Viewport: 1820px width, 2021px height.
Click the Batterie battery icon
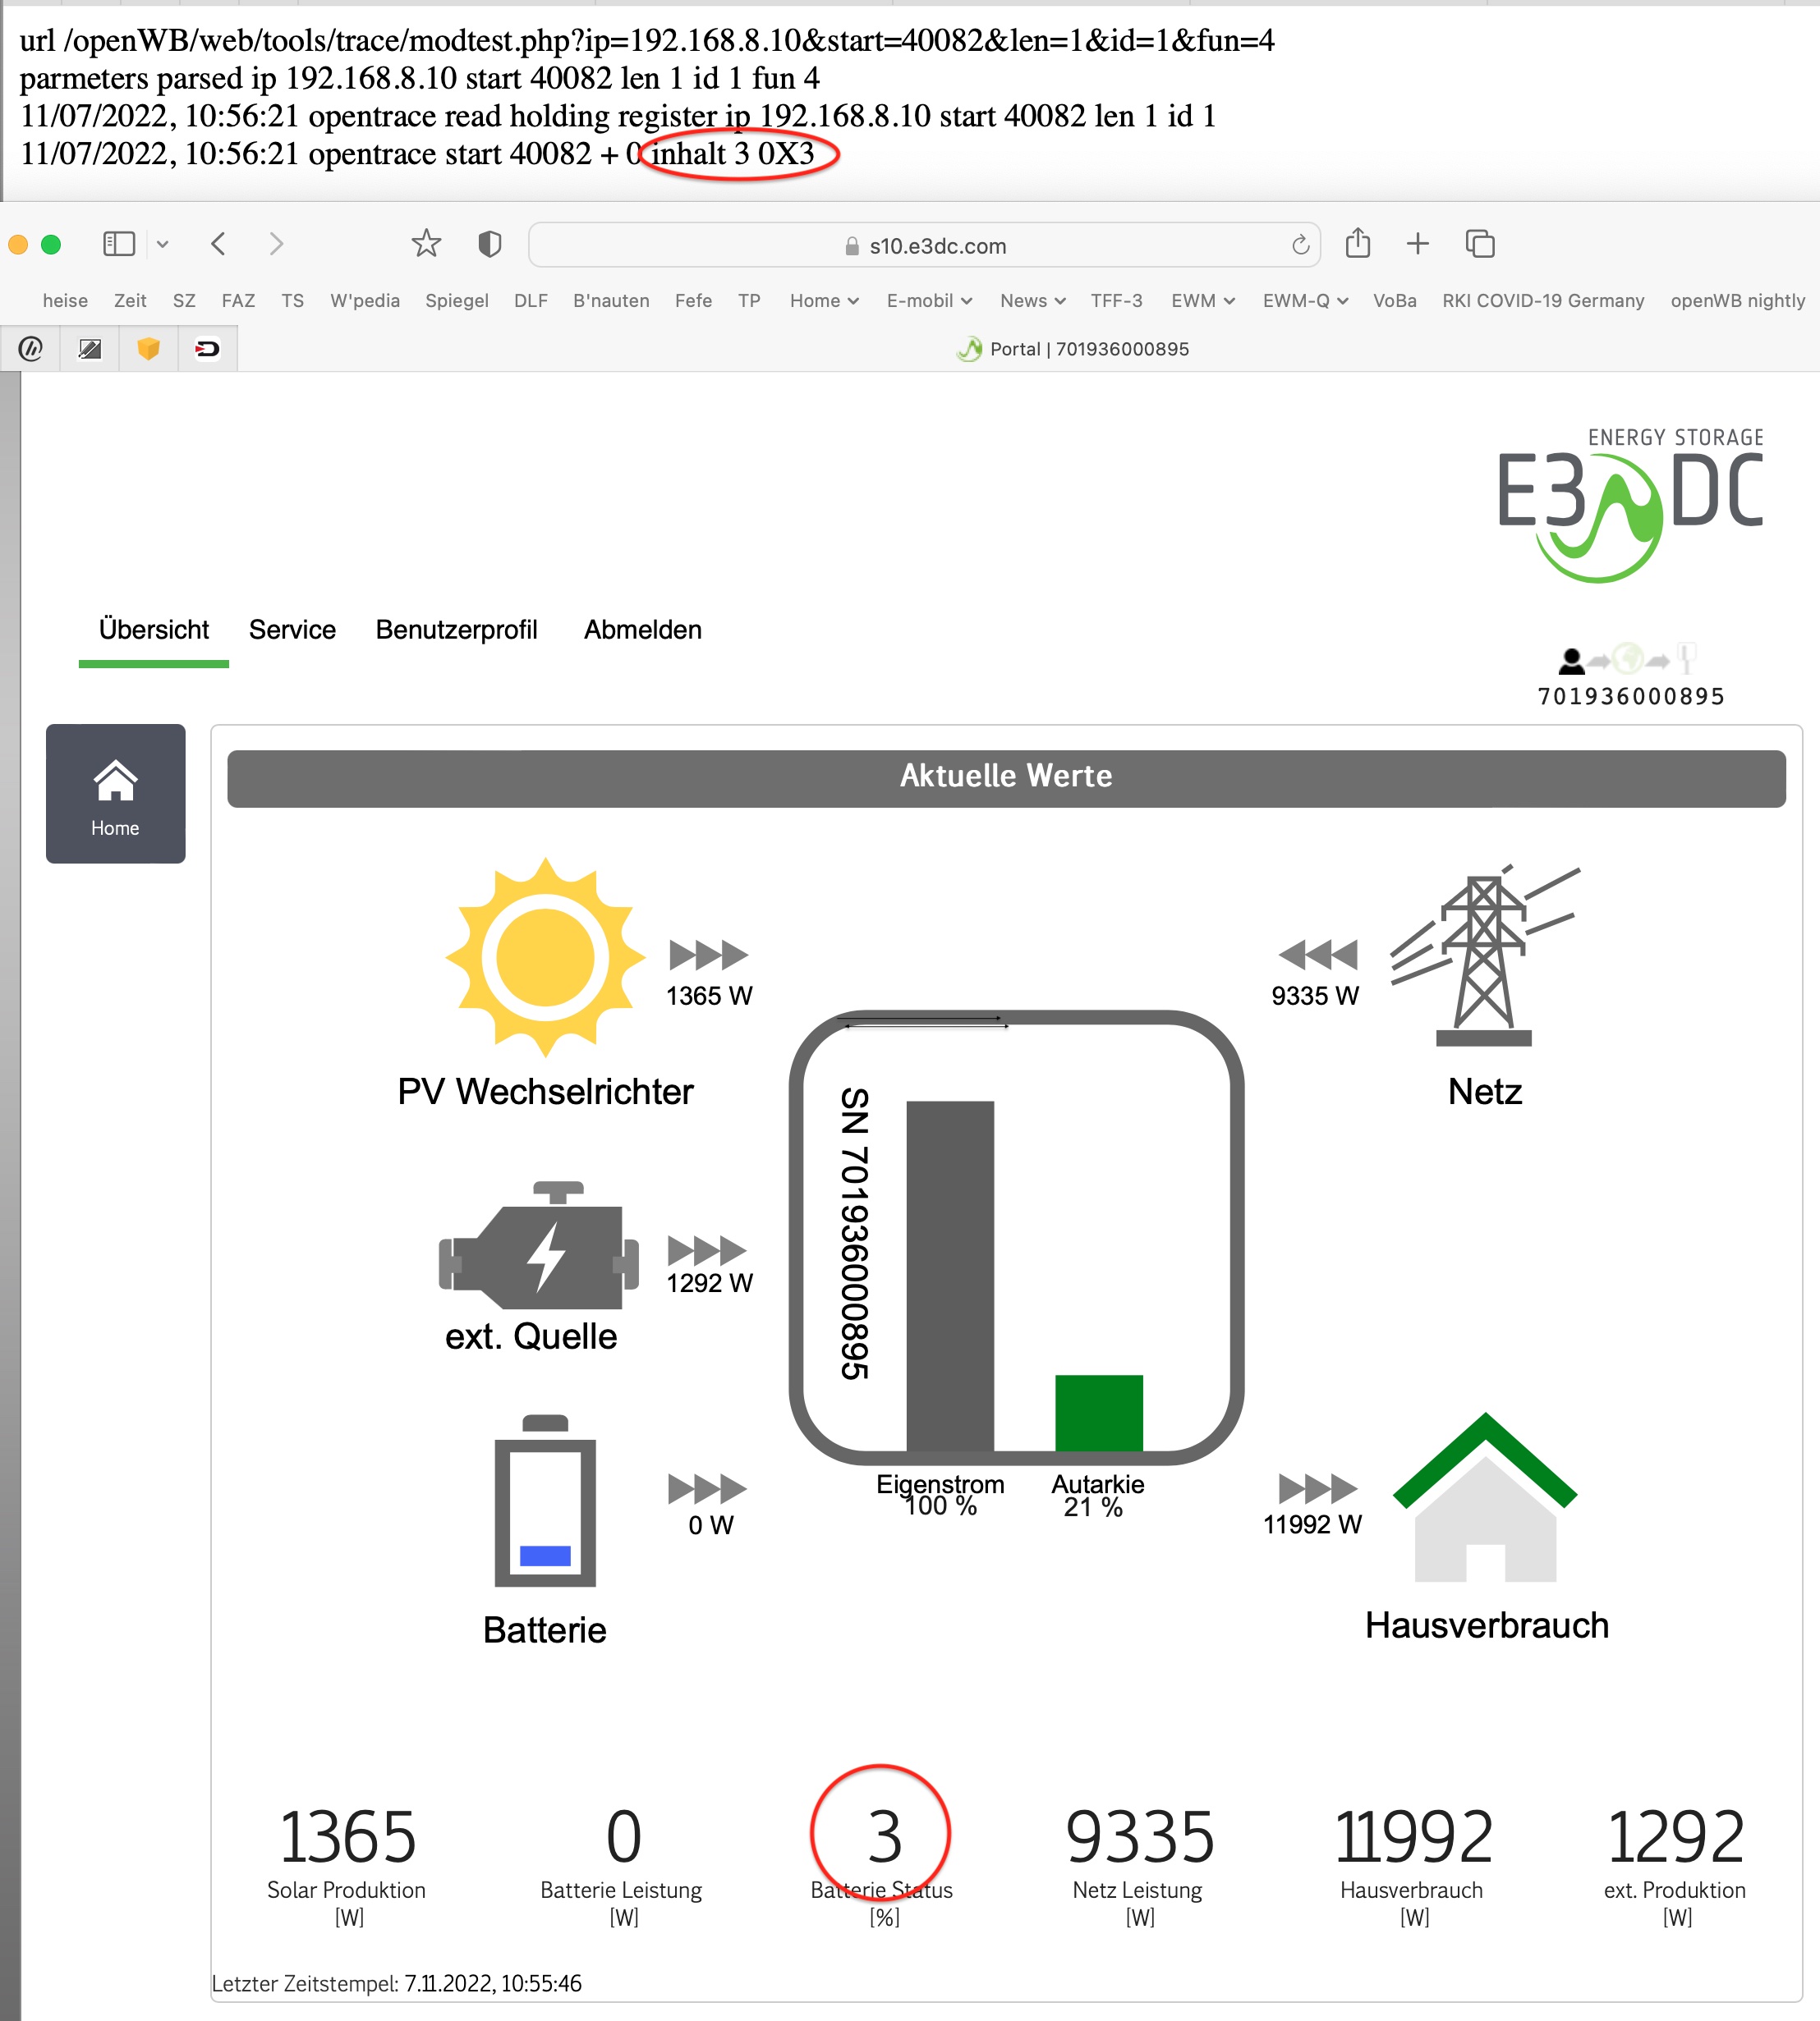545,1501
